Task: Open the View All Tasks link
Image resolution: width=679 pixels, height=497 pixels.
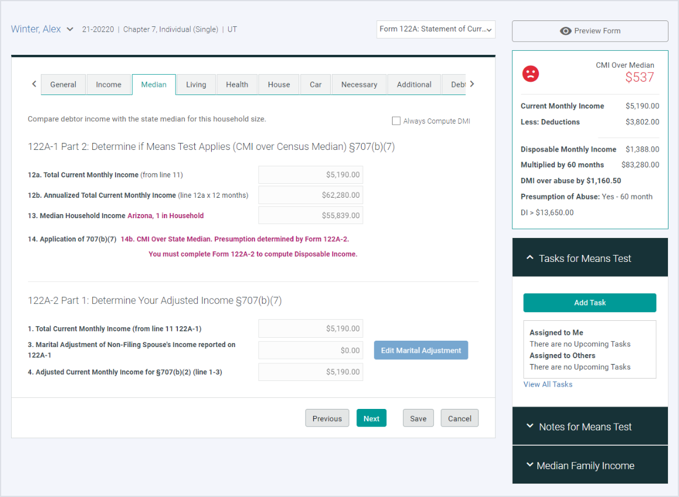Action: pos(548,384)
